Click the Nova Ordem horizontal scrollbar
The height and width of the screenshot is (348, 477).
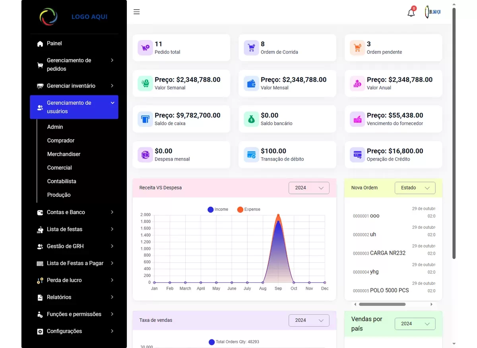click(382, 304)
